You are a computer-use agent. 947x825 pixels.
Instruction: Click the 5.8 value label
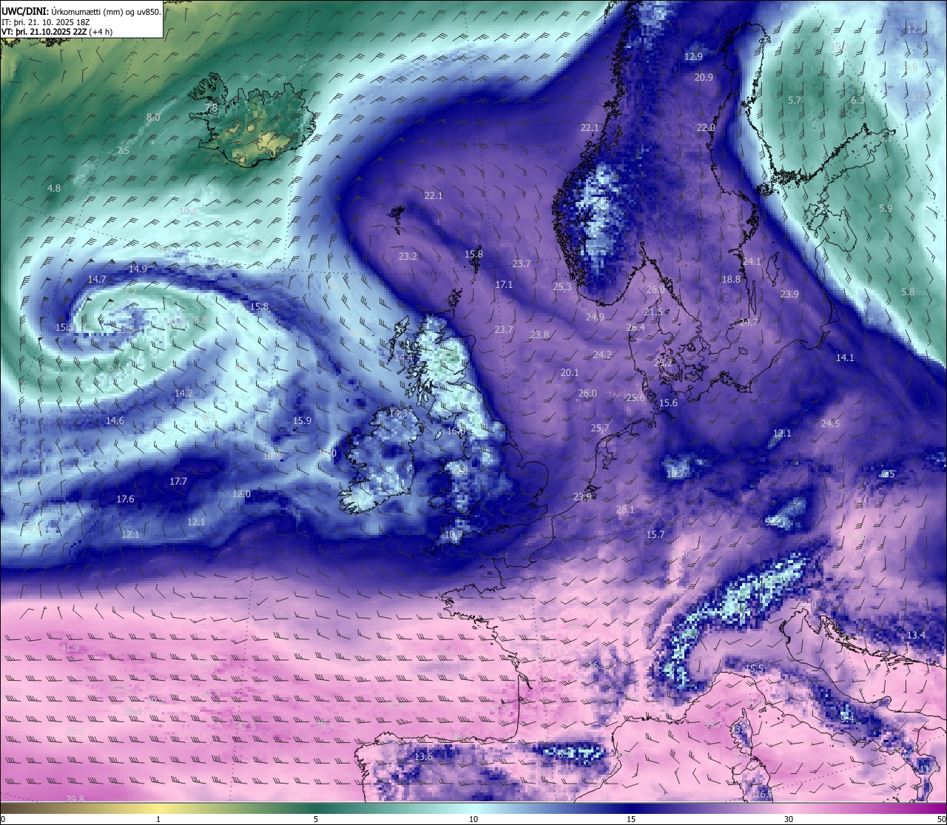click(x=908, y=293)
